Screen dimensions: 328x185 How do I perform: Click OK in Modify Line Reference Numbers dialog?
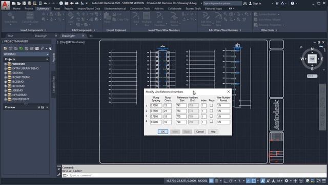163,132
